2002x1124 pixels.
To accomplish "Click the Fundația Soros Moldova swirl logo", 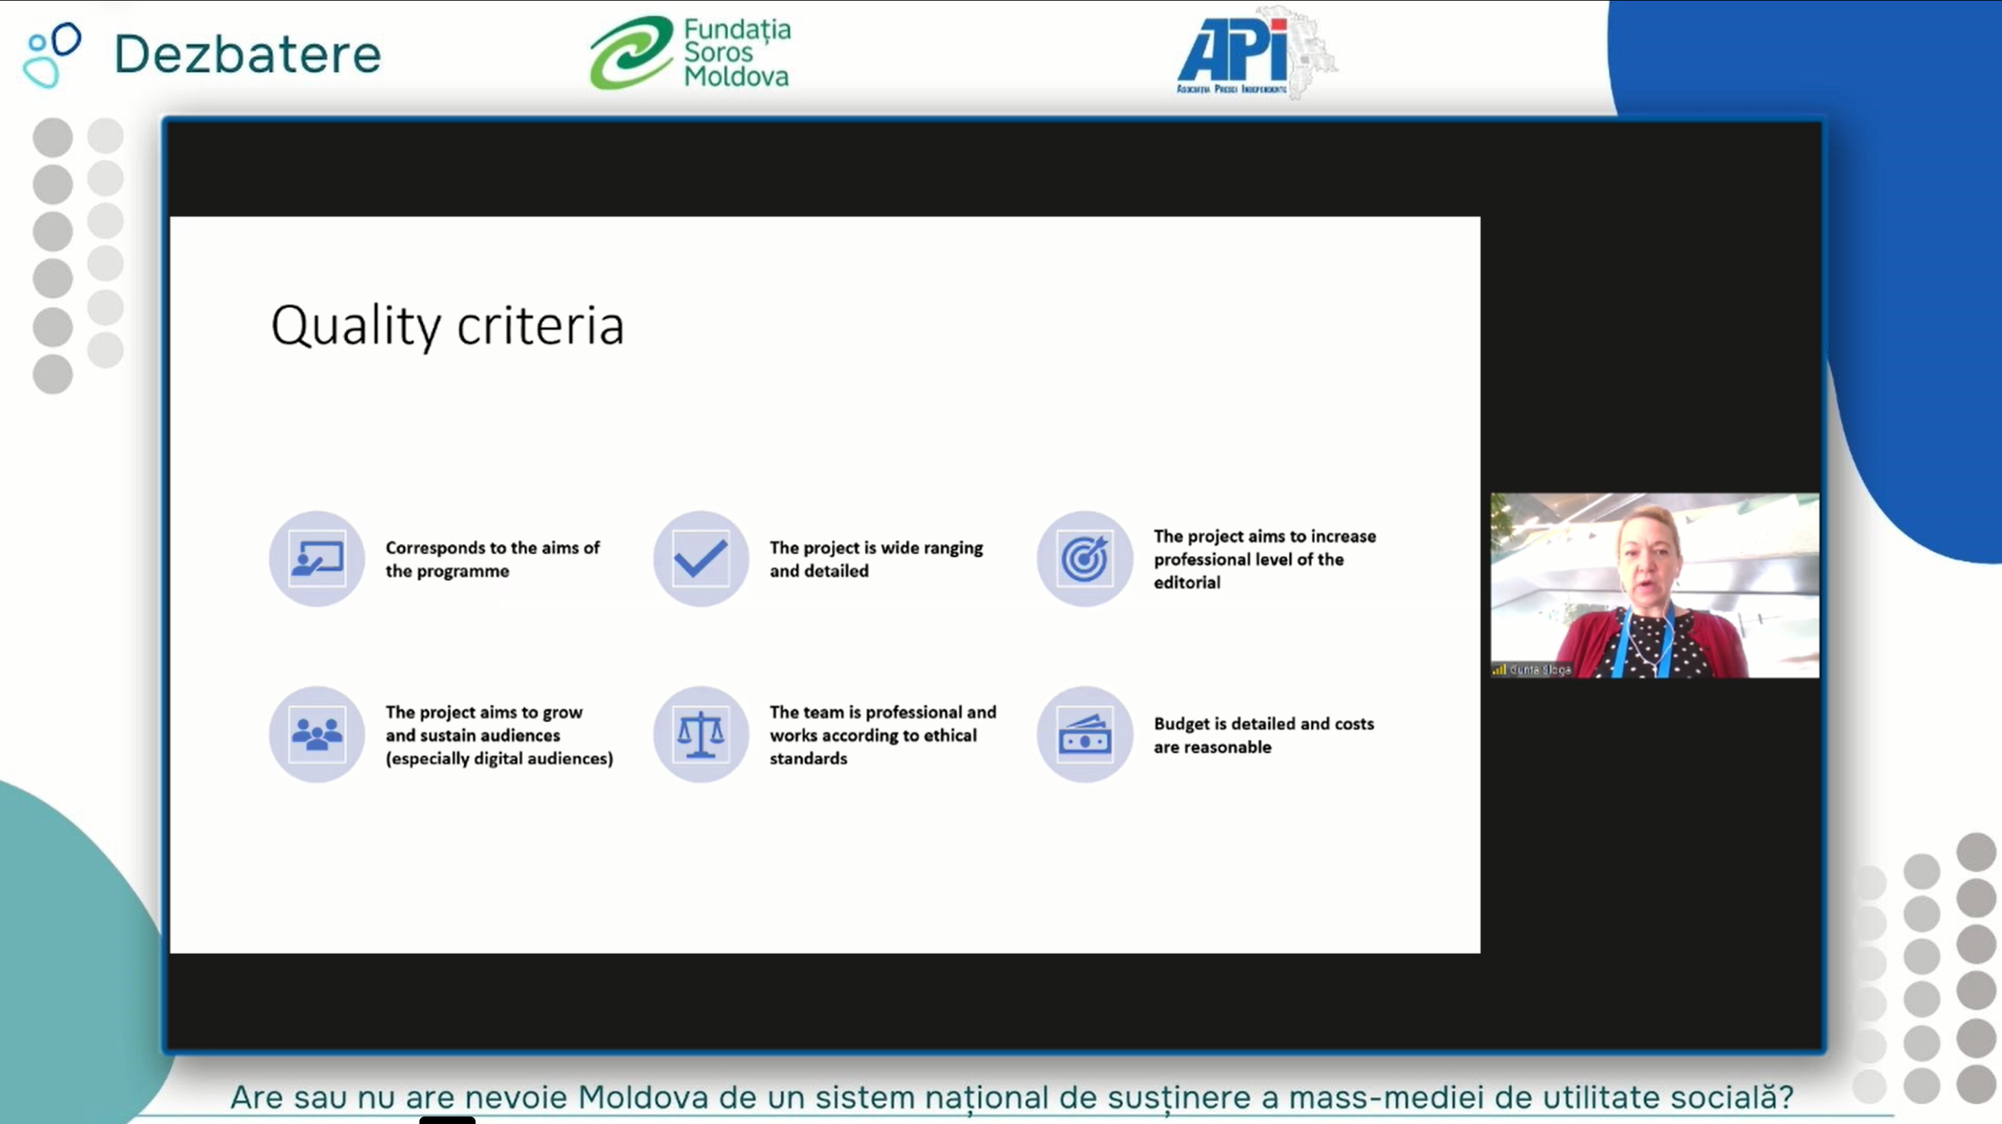I will click(631, 52).
